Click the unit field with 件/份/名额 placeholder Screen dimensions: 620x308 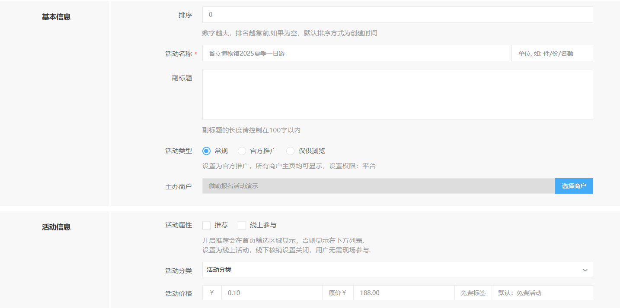point(552,53)
